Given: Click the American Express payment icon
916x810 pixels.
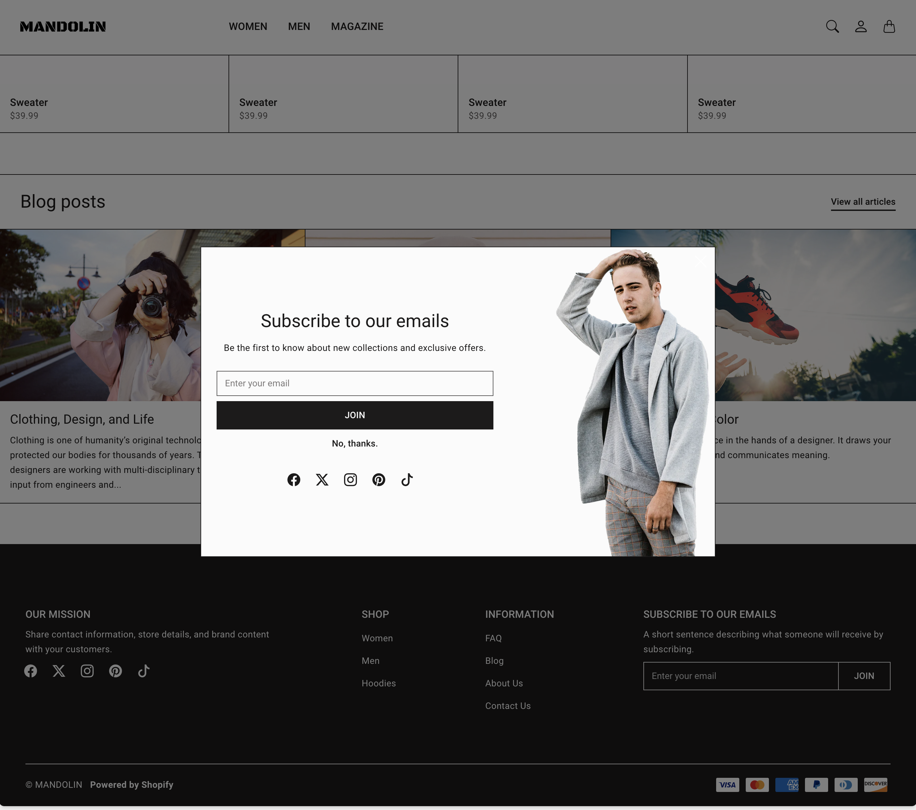Looking at the screenshot, I should [787, 785].
